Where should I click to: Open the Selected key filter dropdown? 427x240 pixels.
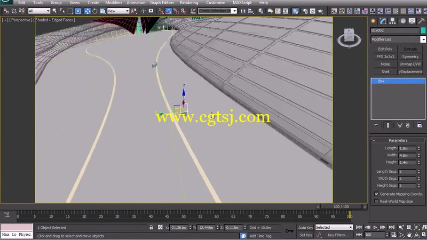(x=334, y=227)
